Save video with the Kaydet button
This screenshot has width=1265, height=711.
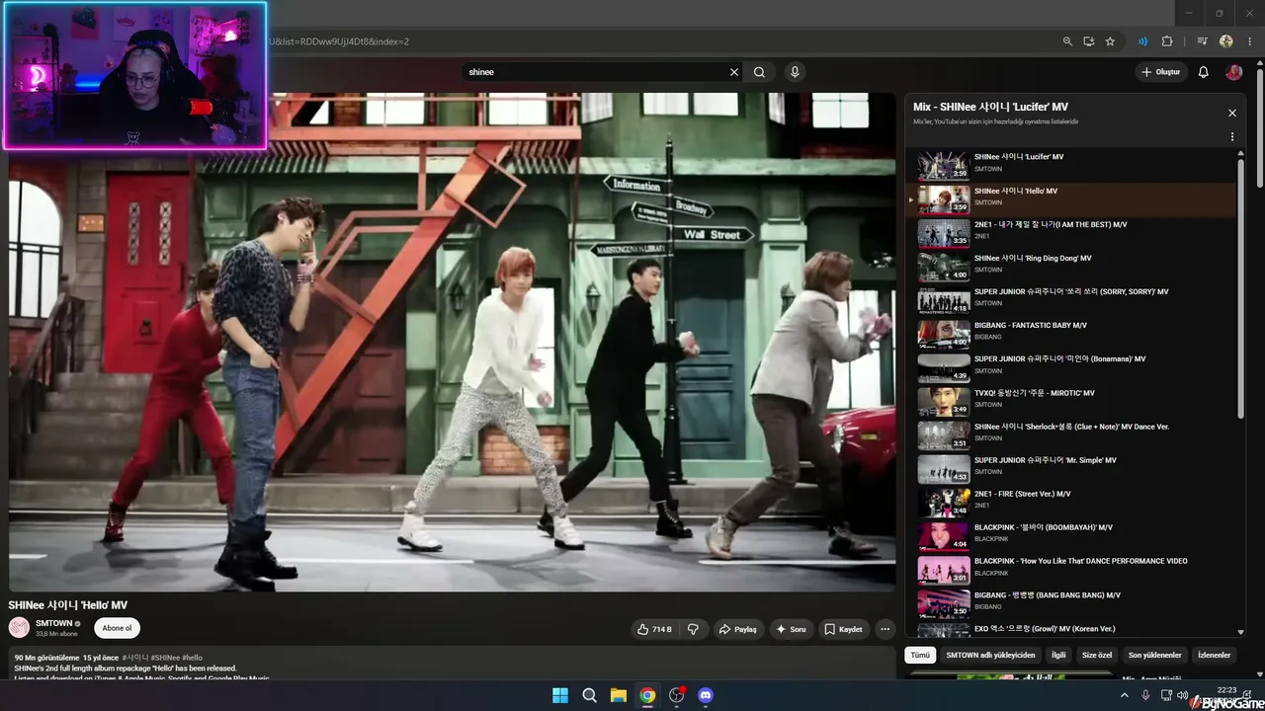coord(844,629)
